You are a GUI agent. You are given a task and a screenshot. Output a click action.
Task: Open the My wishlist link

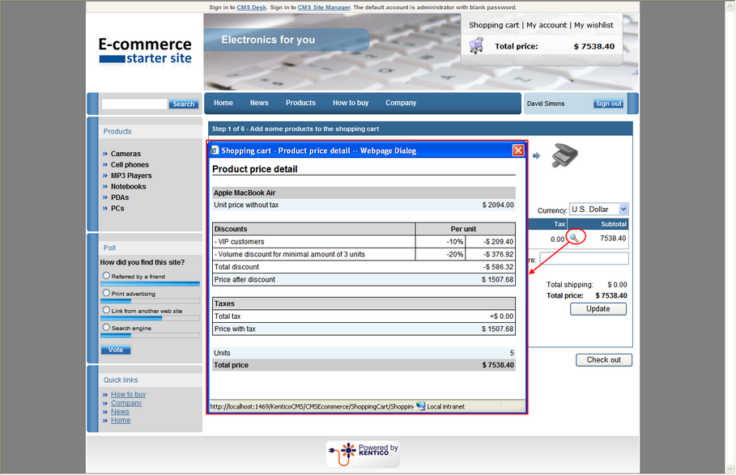[x=593, y=25]
